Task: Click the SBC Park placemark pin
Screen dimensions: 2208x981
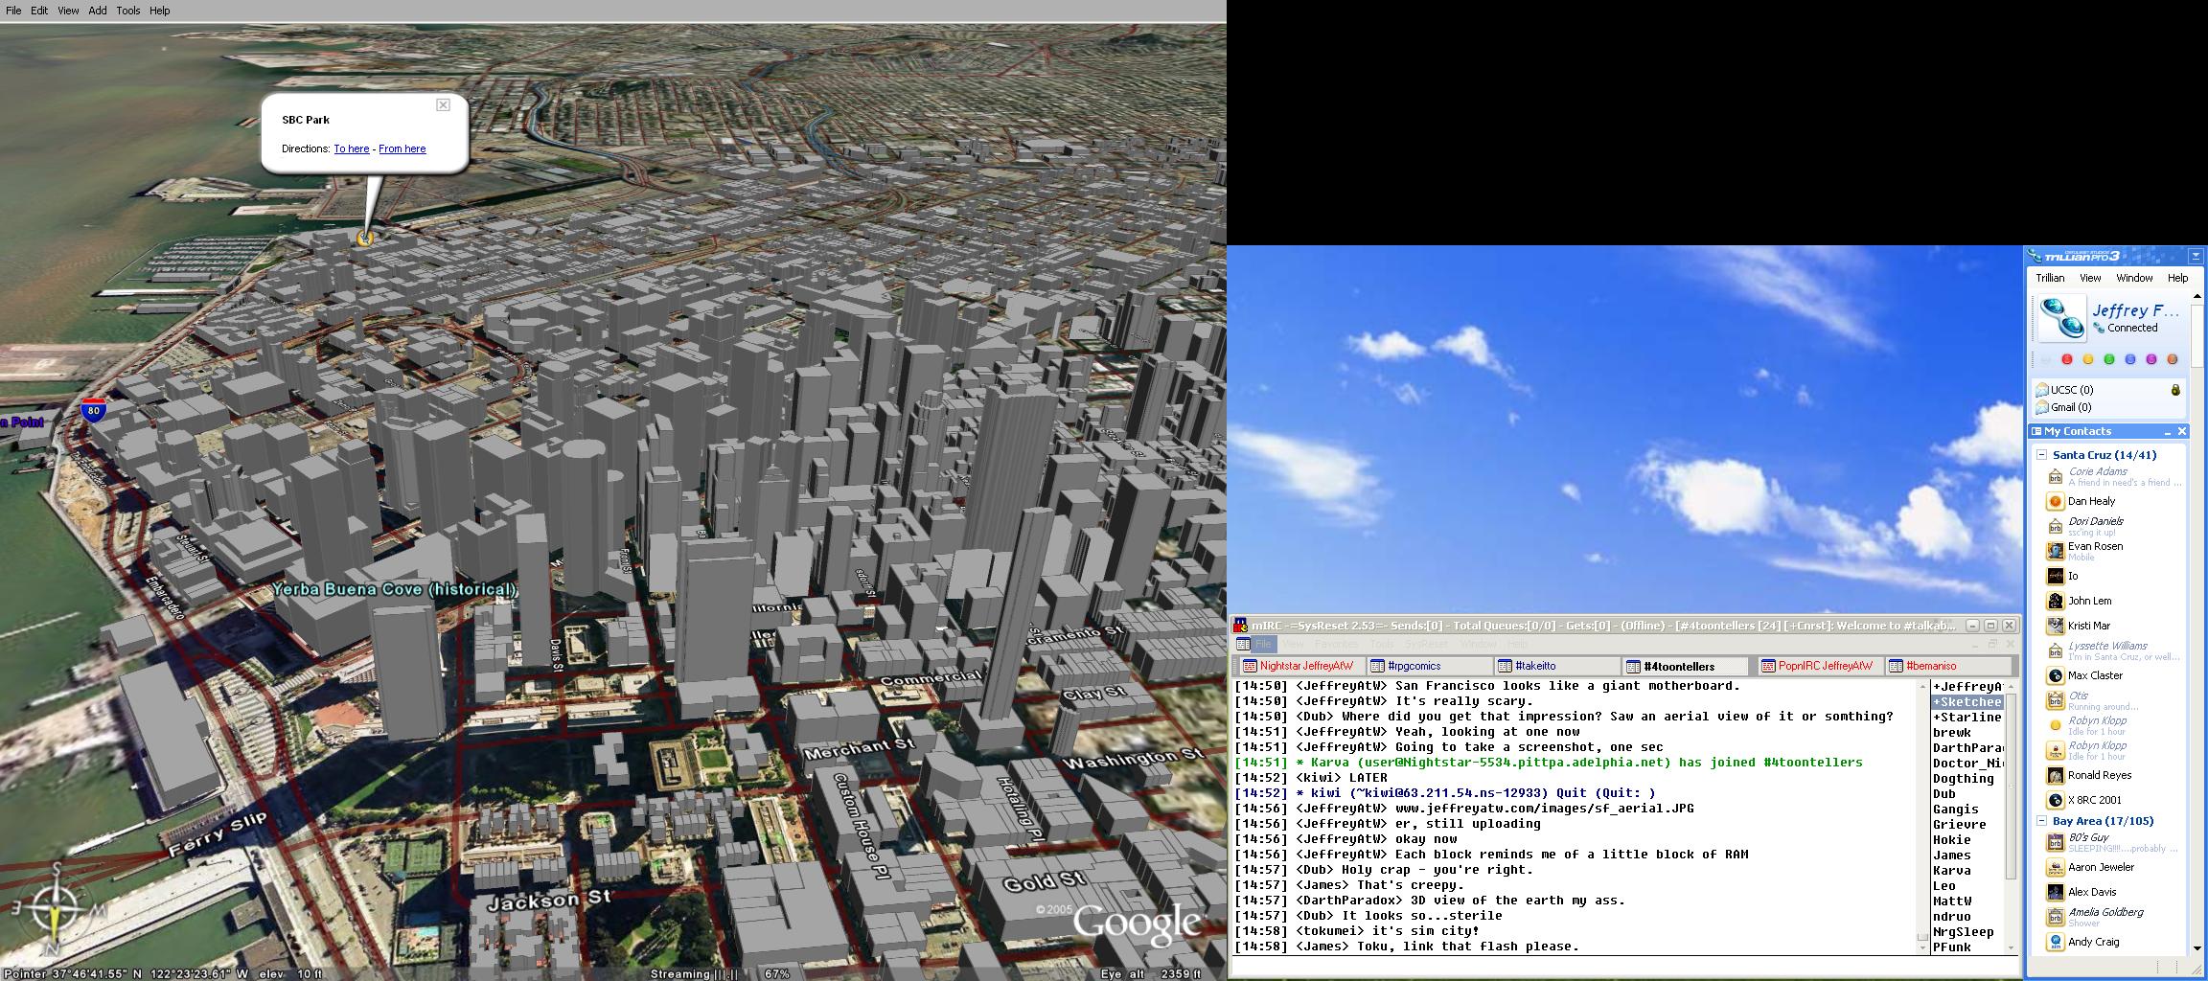Action: point(364,238)
